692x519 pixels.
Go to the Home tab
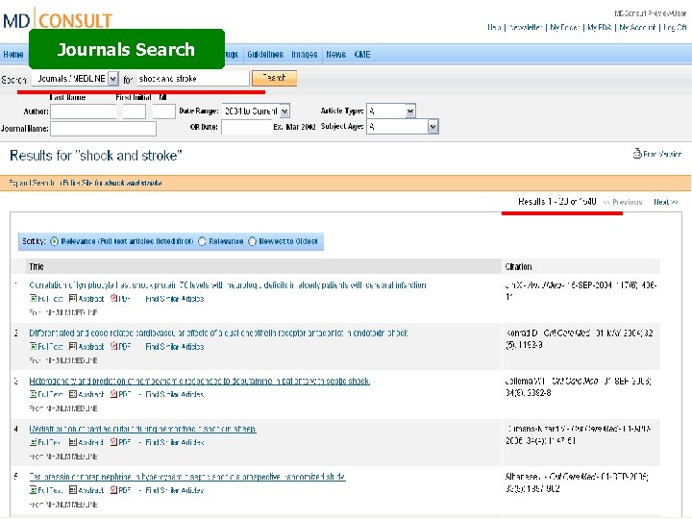click(x=13, y=55)
